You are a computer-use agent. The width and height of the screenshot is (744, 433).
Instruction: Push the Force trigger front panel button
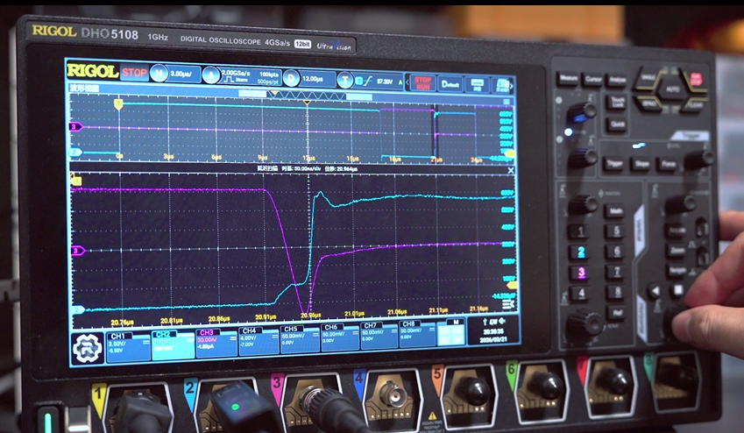[668, 164]
